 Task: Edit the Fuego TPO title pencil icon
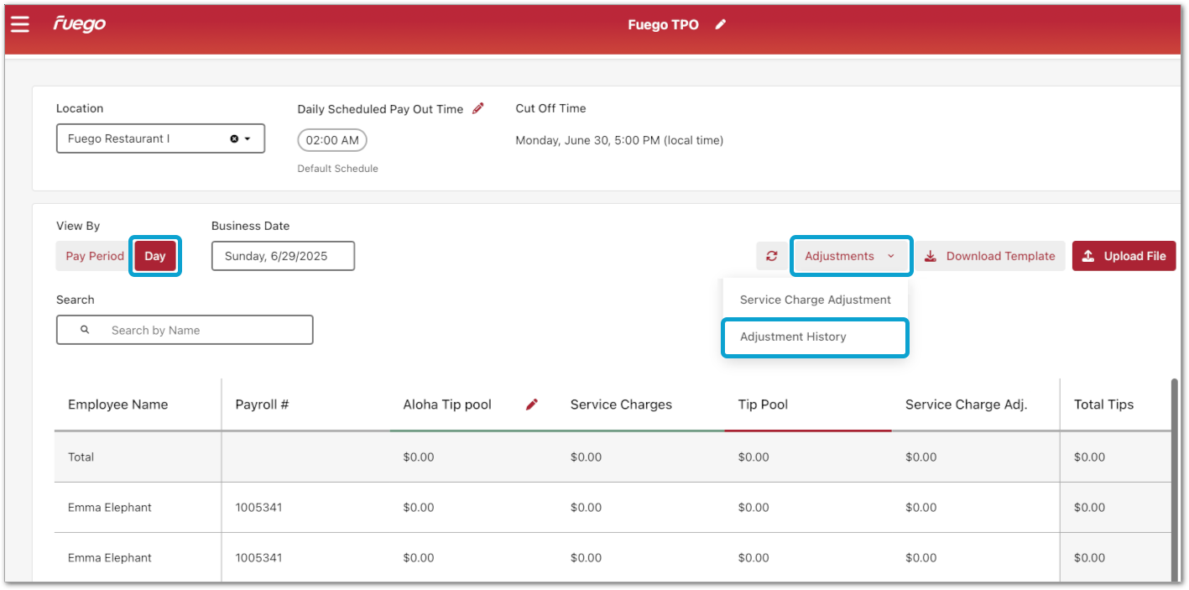[x=720, y=25]
